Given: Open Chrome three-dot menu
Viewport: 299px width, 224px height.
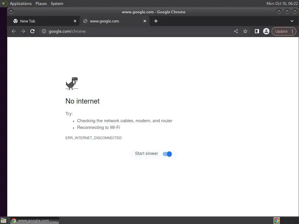Looking at the screenshot, I should (x=292, y=31).
